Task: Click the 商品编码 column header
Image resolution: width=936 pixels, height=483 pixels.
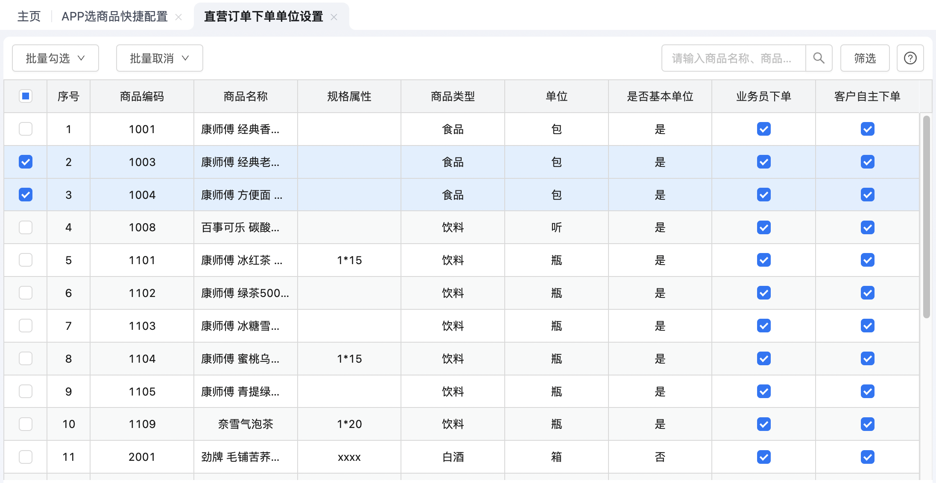Action: [142, 96]
